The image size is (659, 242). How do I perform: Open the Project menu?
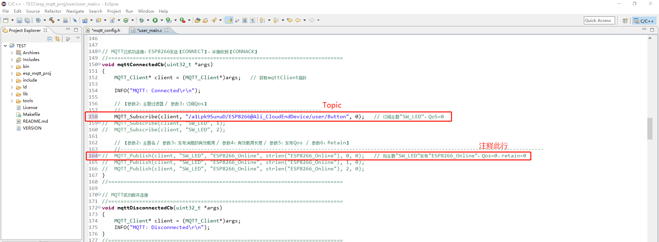[x=114, y=11]
